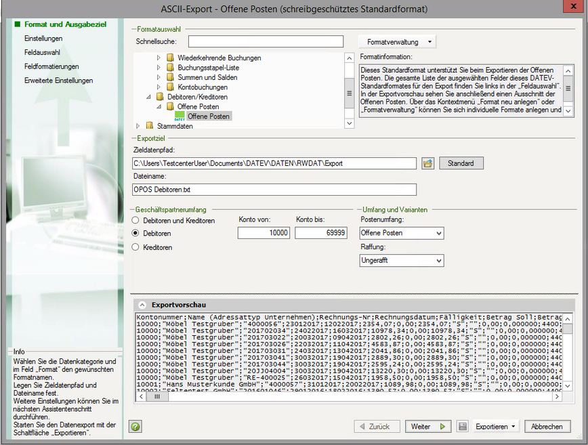Select the Debitoren radio button
588x445 pixels.
click(135, 233)
